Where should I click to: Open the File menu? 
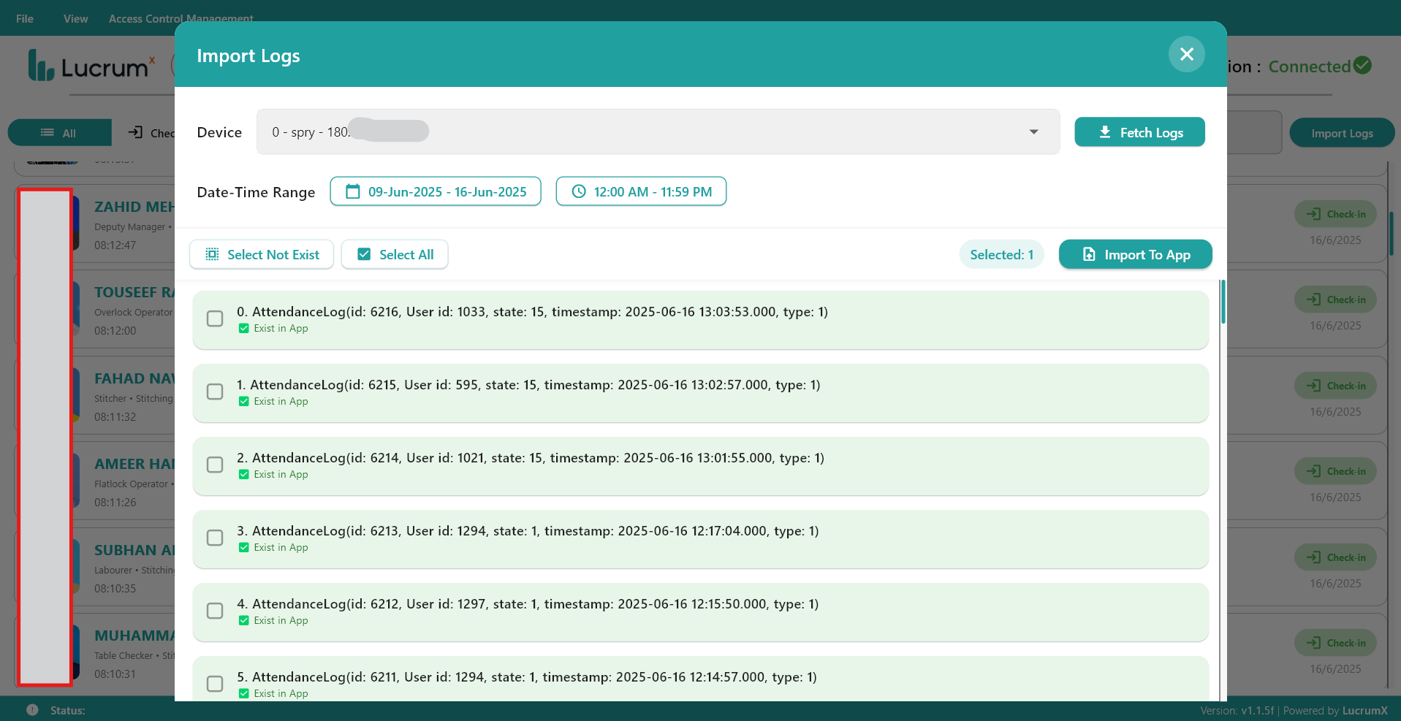coord(24,18)
